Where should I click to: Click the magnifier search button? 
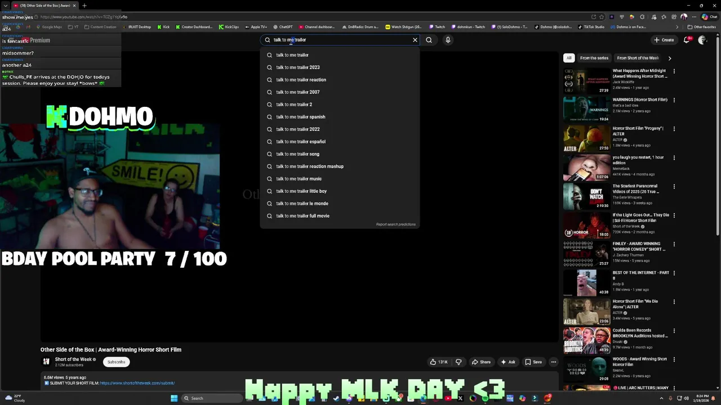429,40
